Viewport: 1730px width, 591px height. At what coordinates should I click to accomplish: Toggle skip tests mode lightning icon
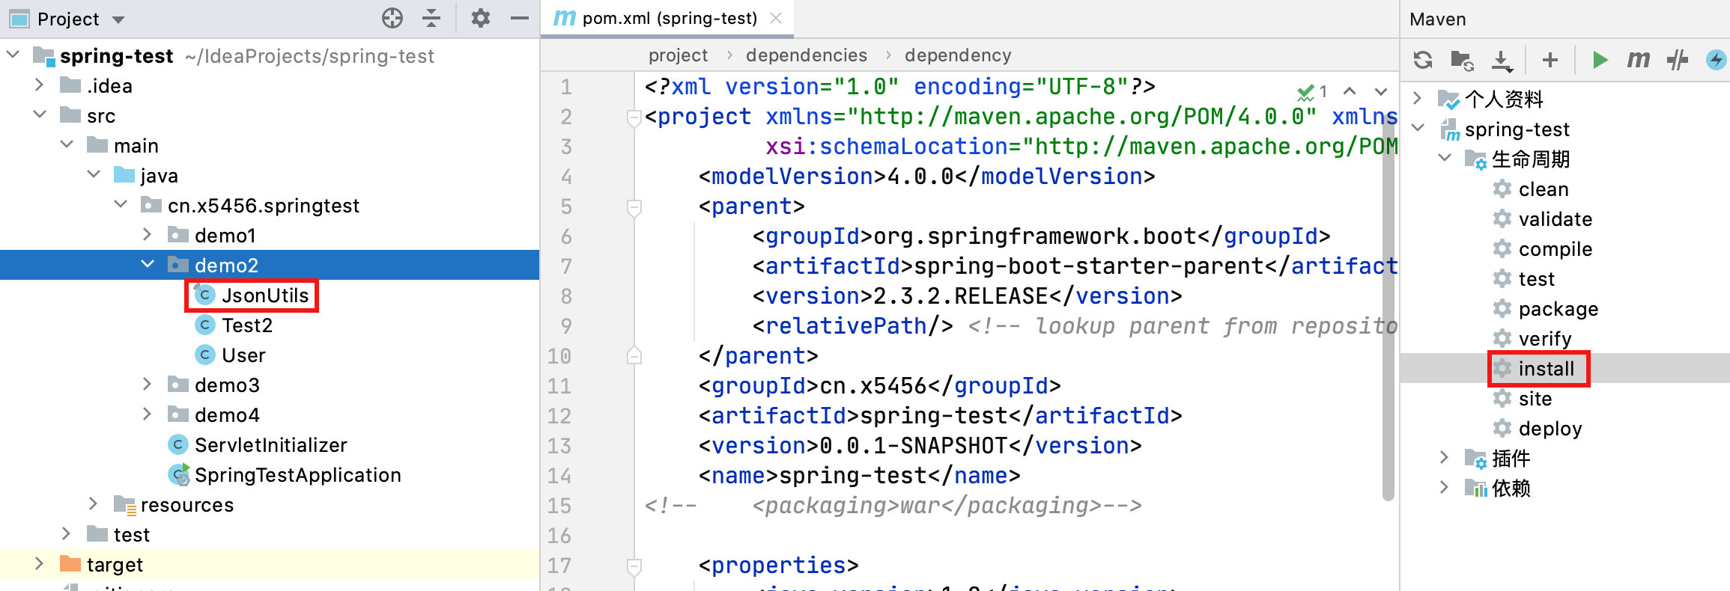1716,59
